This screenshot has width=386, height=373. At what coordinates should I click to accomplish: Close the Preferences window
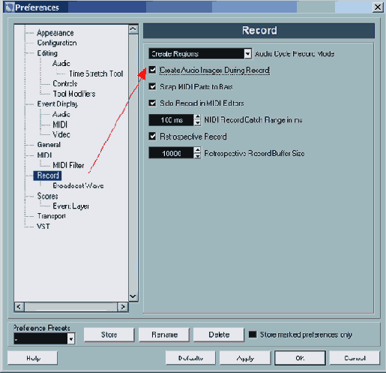378,7
